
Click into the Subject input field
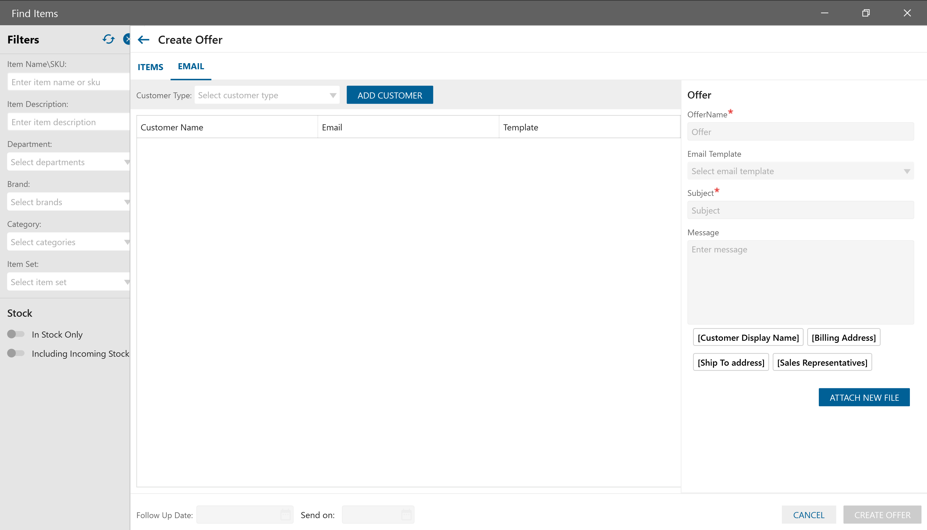click(800, 210)
